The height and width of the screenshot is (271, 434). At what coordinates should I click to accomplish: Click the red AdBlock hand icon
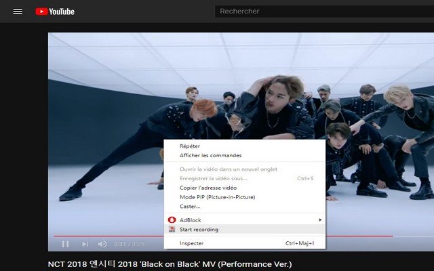coord(172,220)
